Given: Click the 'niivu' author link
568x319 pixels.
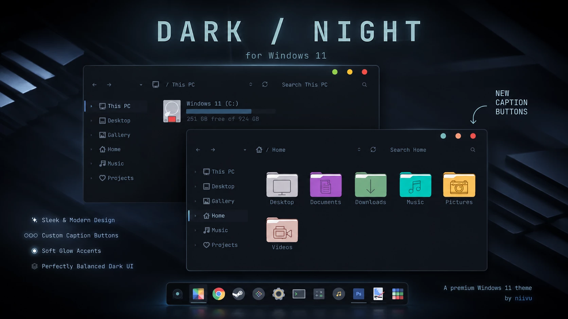Looking at the screenshot, I should (523, 298).
